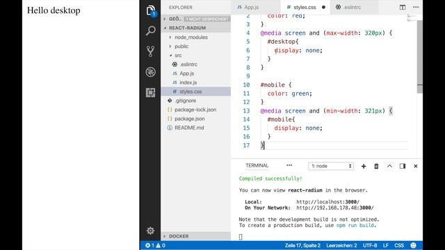445x250 pixels.
Task: Click the errors and warnings status indicator
Action: click(x=155, y=245)
